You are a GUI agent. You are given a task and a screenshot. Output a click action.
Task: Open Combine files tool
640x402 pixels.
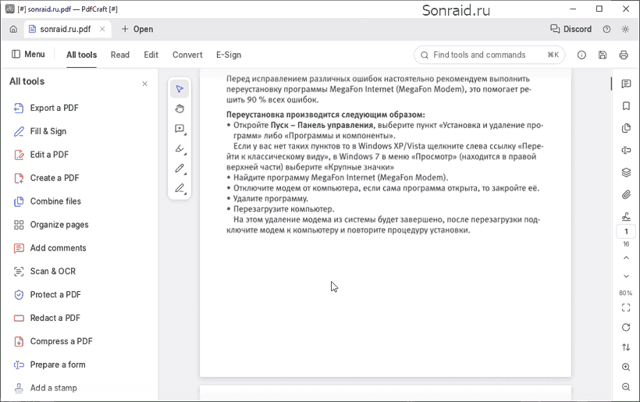48,201
